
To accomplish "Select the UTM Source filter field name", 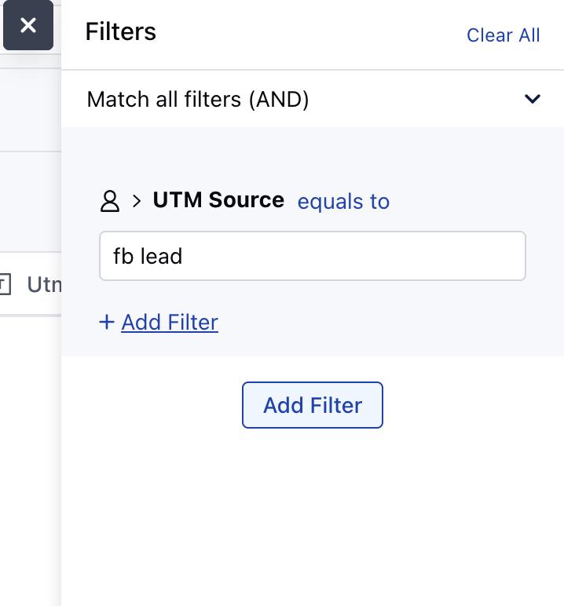I will 218,200.
